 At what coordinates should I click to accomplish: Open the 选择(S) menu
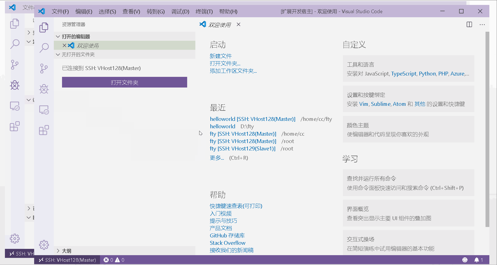point(107,11)
